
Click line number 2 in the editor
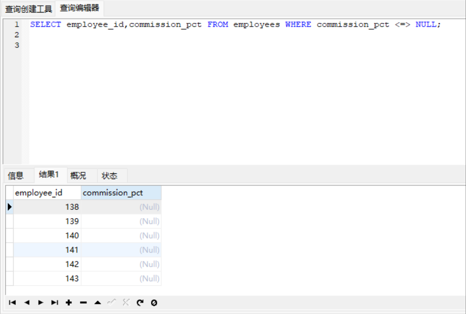pyautogui.click(x=17, y=35)
